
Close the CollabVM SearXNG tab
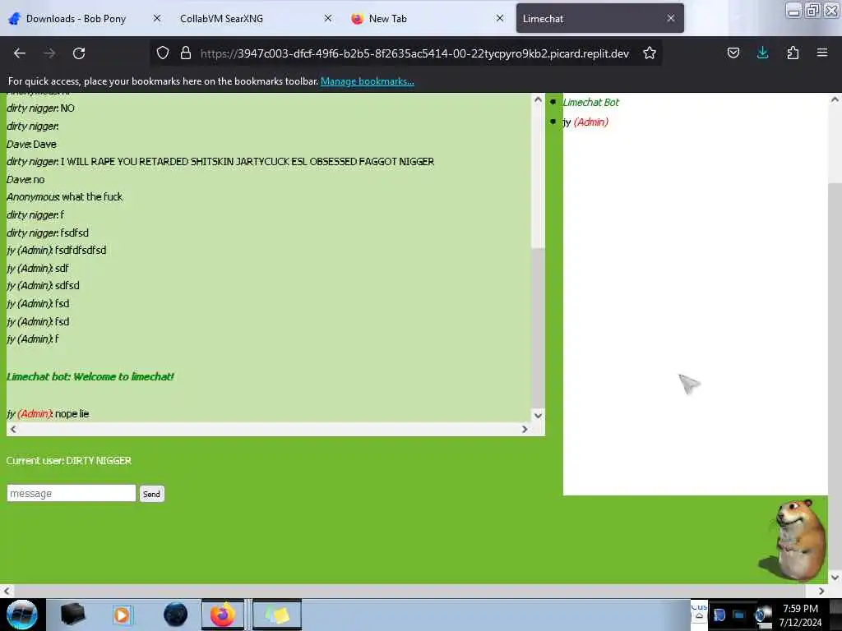click(x=328, y=18)
